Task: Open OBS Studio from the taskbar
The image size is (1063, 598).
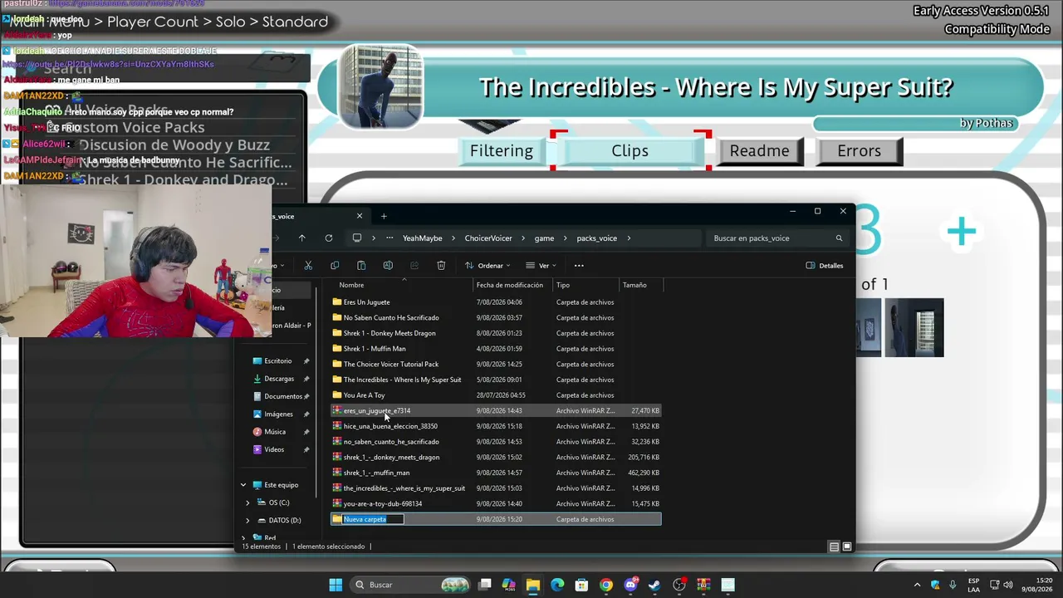Action: (x=679, y=585)
